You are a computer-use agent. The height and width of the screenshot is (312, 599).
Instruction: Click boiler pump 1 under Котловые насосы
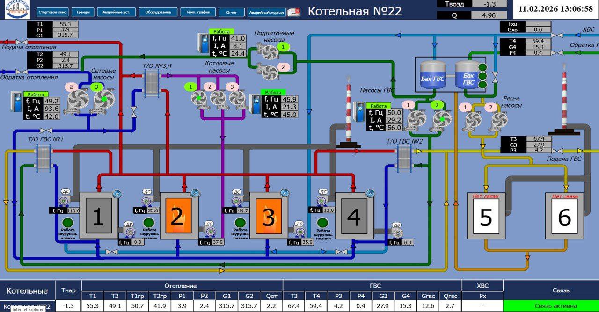tap(198, 98)
